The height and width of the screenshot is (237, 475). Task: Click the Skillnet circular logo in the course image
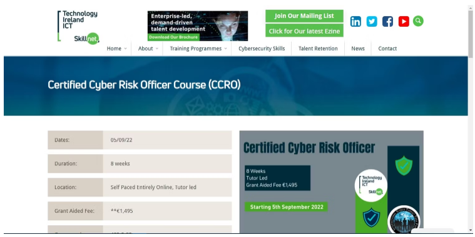pyautogui.click(x=370, y=185)
